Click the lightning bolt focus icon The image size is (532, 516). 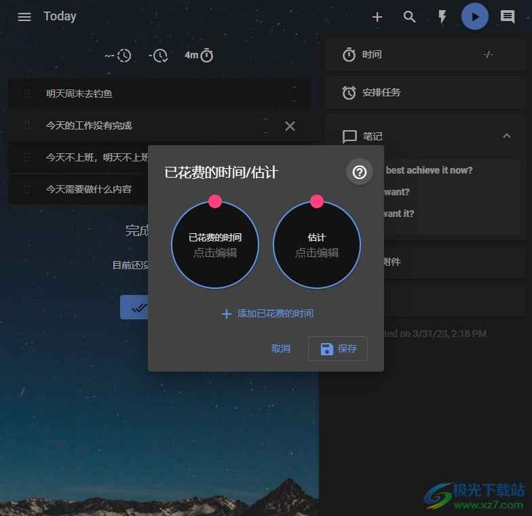tap(442, 17)
